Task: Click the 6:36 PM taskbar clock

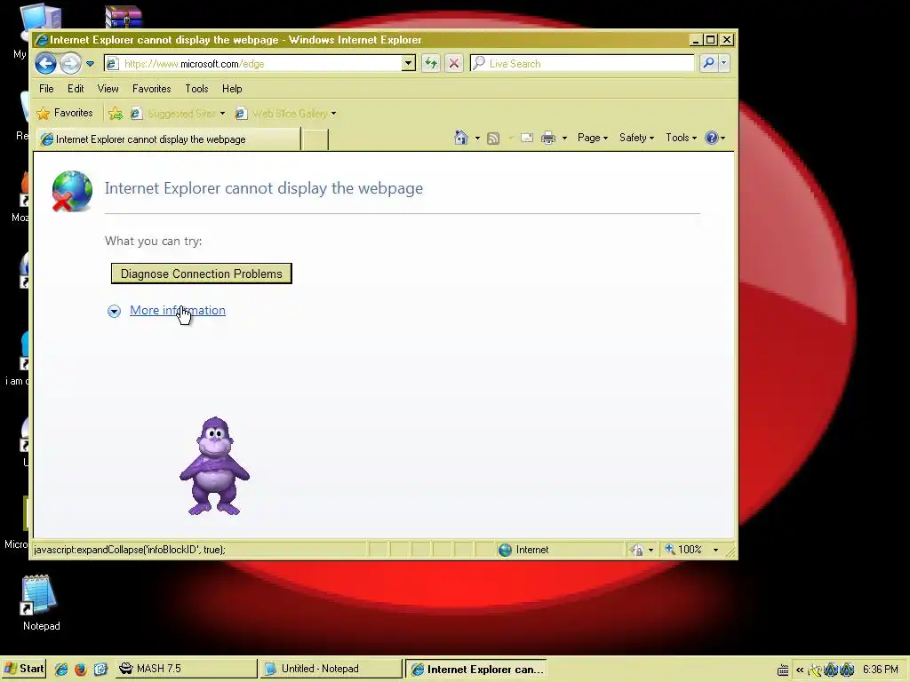Action: pyautogui.click(x=881, y=670)
